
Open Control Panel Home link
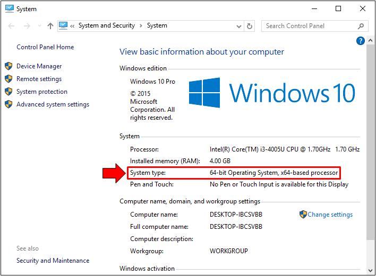pyautogui.click(x=45, y=47)
